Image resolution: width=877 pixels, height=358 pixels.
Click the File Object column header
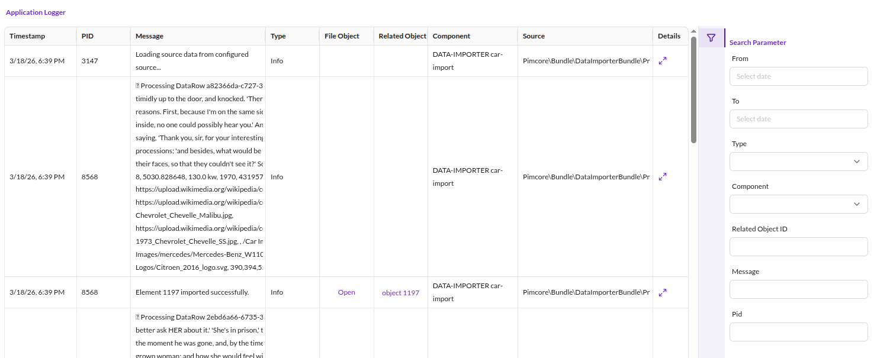click(x=346, y=36)
